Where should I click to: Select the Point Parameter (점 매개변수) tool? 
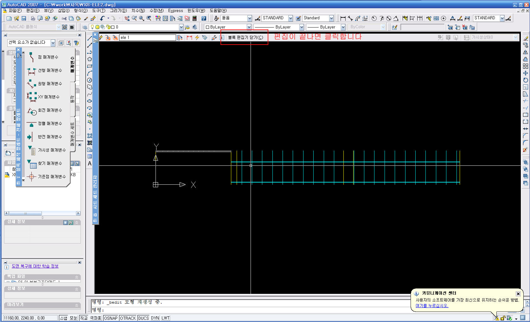pyautogui.click(x=48, y=57)
